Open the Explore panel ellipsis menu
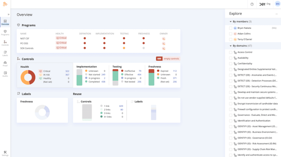Image resolution: width=281 pixels, height=157 pixels. pyautogui.click(x=276, y=14)
